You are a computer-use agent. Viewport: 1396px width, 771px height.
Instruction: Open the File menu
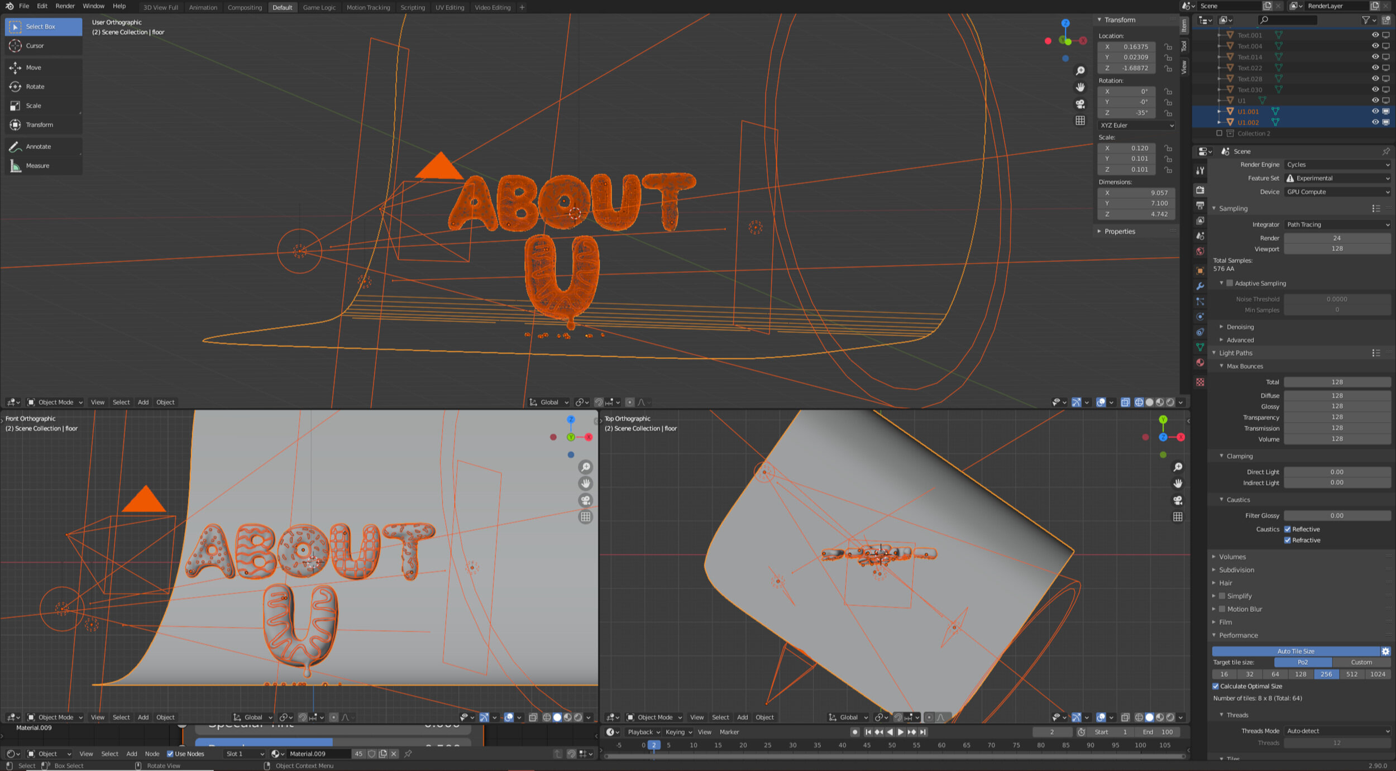tap(24, 6)
